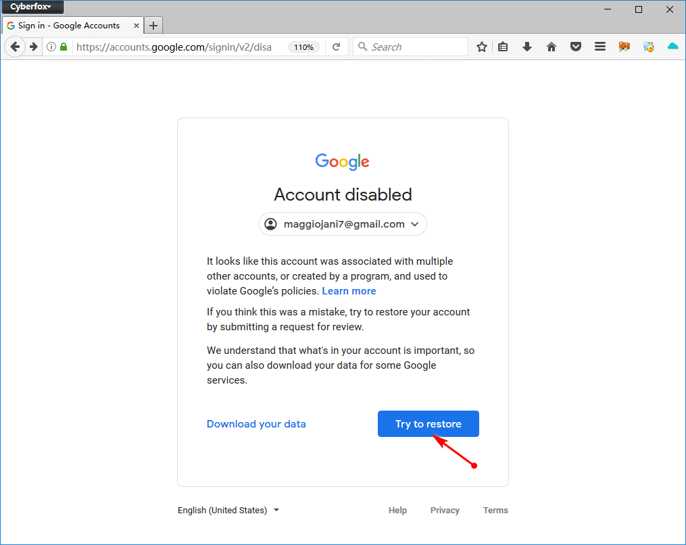Open the Terms footer link
This screenshot has width=686, height=545.
point(495,510)
